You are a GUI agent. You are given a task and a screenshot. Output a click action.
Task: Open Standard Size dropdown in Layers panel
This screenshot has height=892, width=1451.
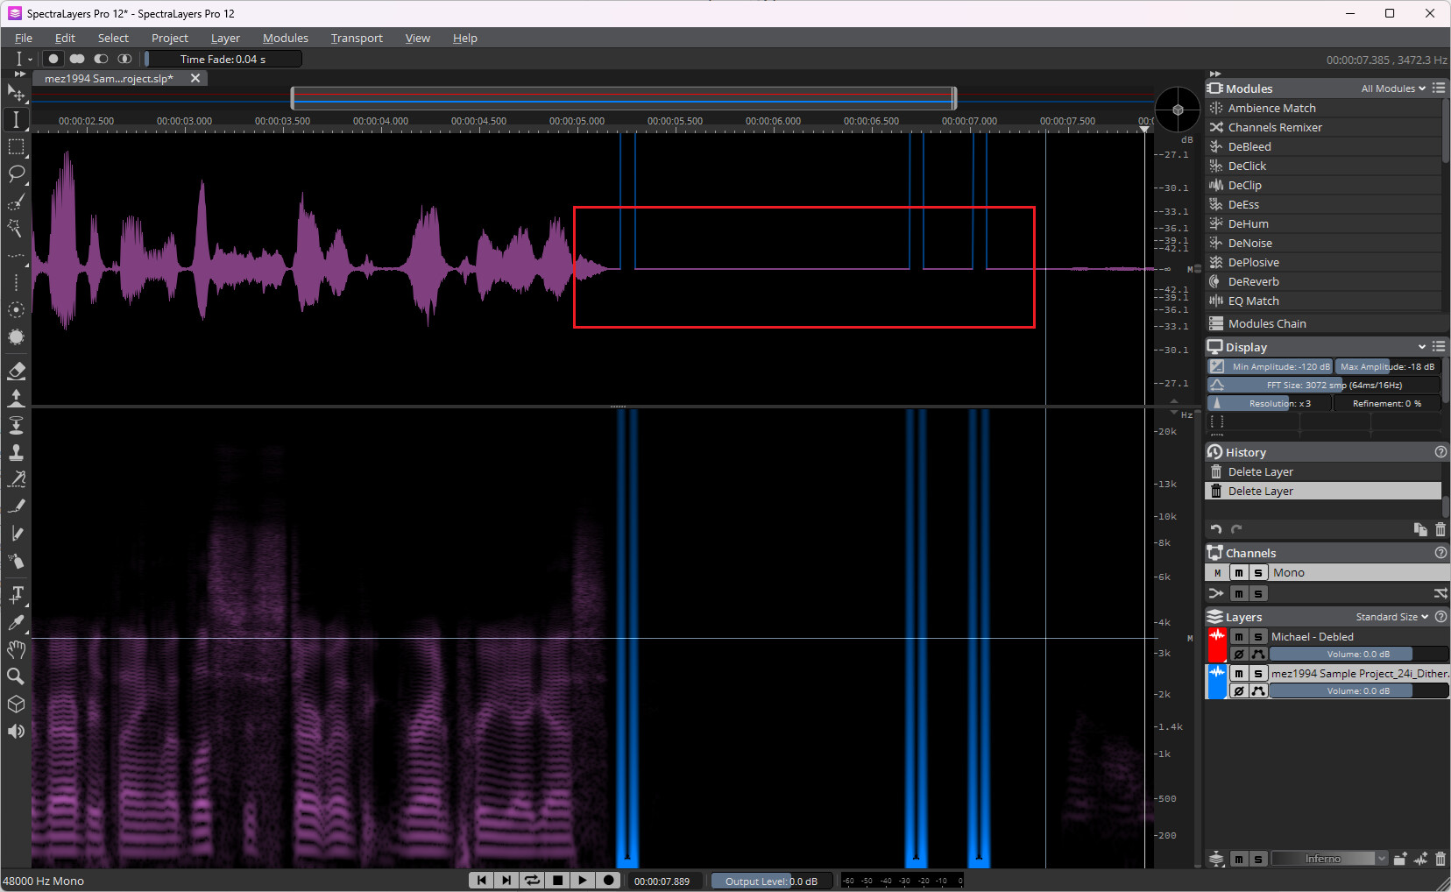[1392, 617]
